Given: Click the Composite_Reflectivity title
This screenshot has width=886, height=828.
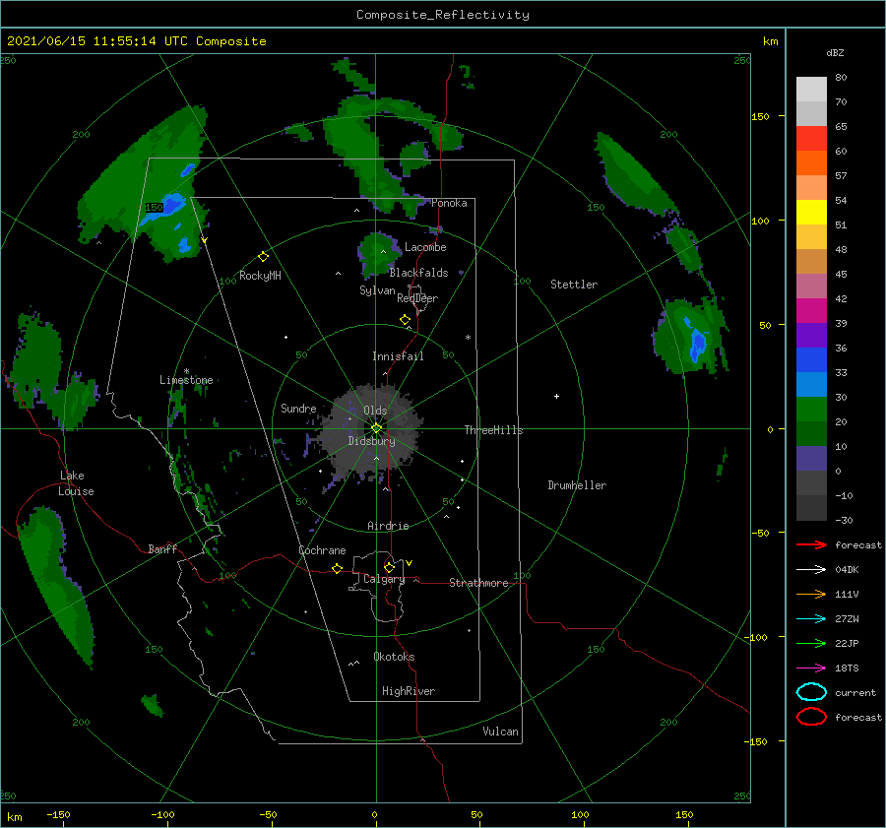Looking at the screenshot, I should (x=443, y=15).
